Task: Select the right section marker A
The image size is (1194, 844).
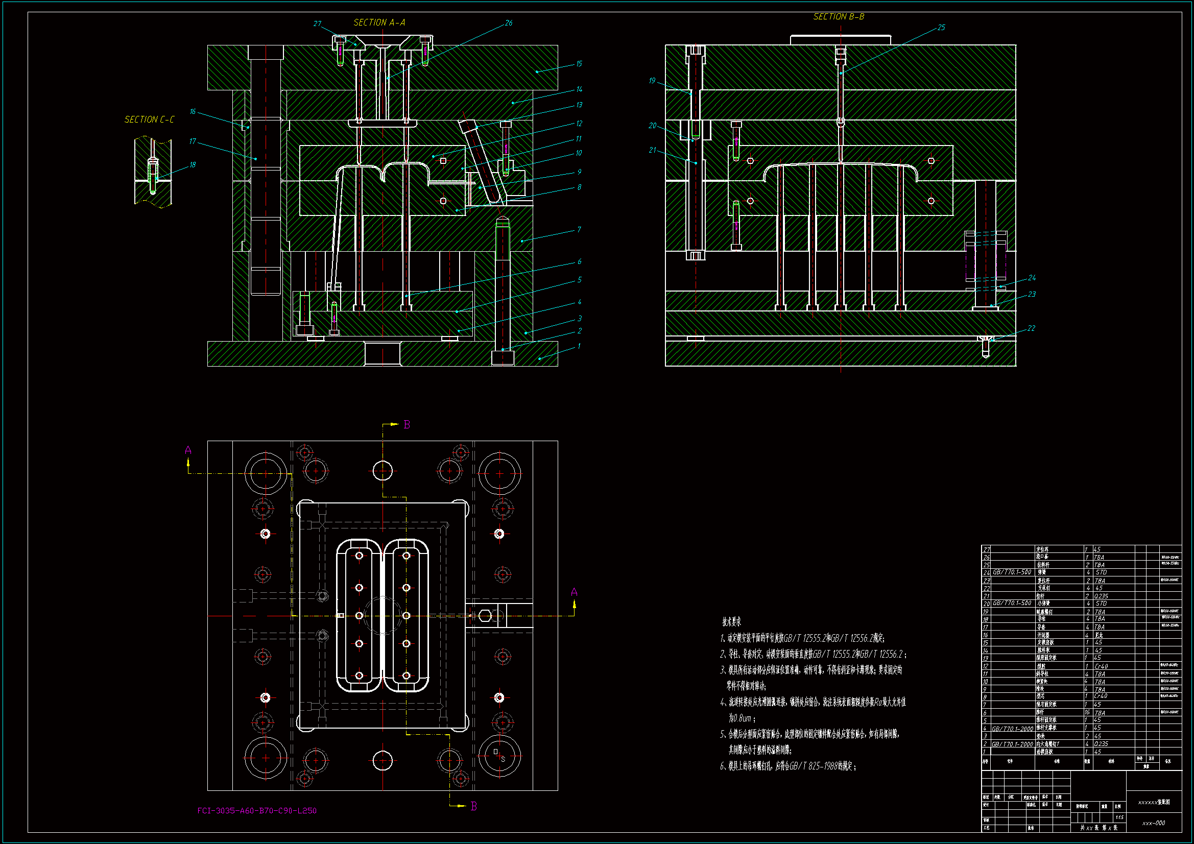Action: (x=574, y=592)
